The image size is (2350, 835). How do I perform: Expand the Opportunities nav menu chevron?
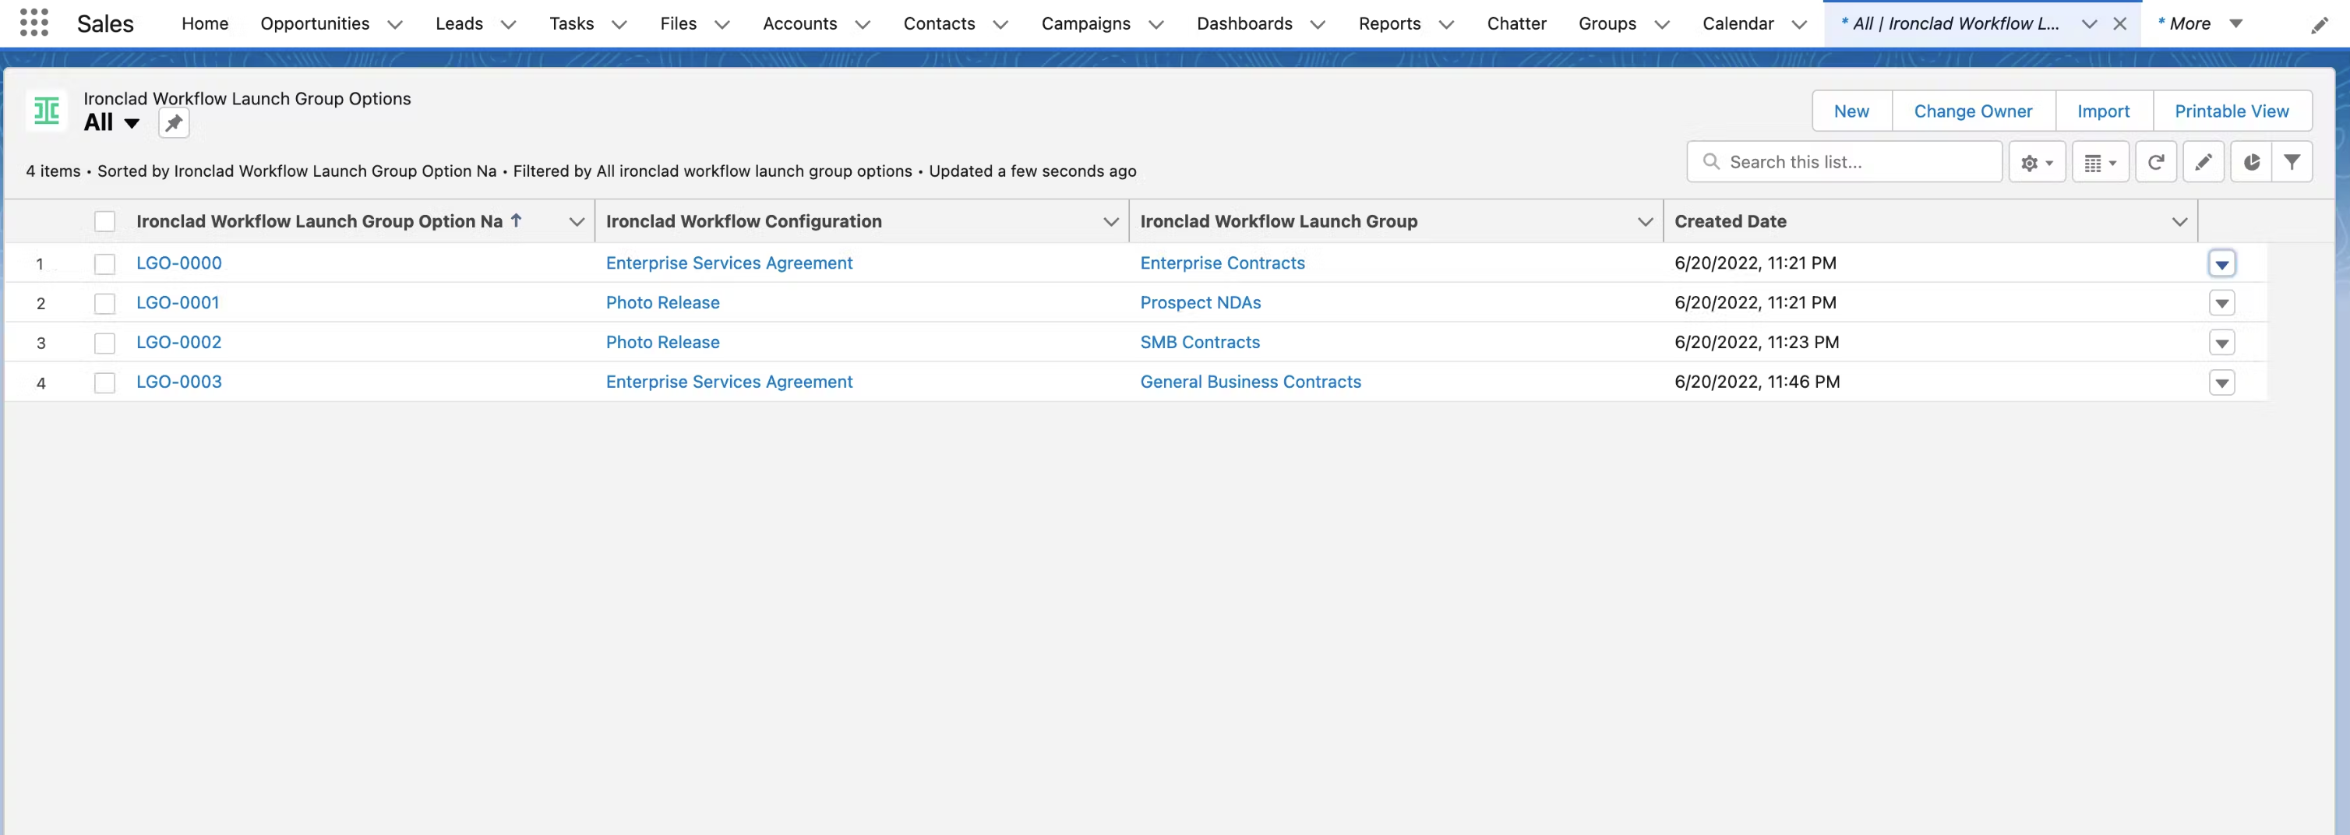(395, 25)
